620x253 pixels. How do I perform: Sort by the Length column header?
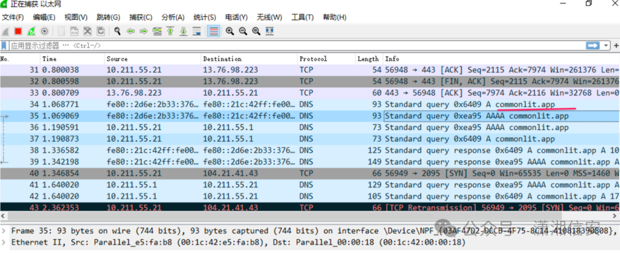[369, 59]
